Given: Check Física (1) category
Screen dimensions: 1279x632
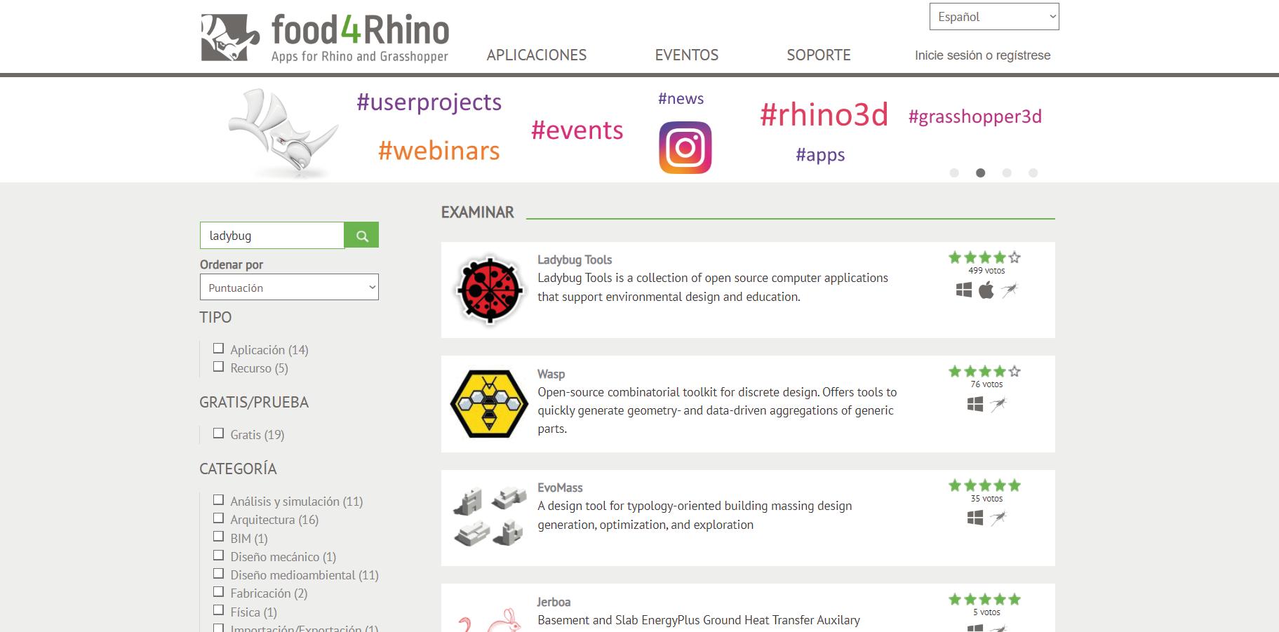Looking at the screenshot, I should pos(218,610).
